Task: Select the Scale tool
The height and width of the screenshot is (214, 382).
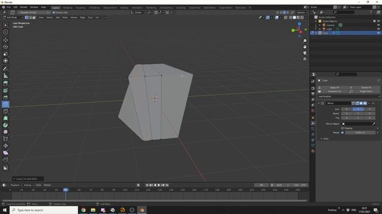Action: pyautogui.click(x=5, y=54)
